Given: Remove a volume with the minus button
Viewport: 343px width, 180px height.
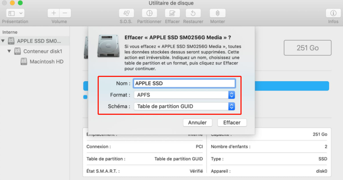Looking at the screenshot, I should 65,13.
